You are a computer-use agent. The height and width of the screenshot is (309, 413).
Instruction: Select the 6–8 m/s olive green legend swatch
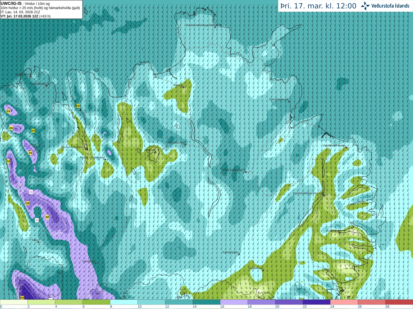coord(96,302)
